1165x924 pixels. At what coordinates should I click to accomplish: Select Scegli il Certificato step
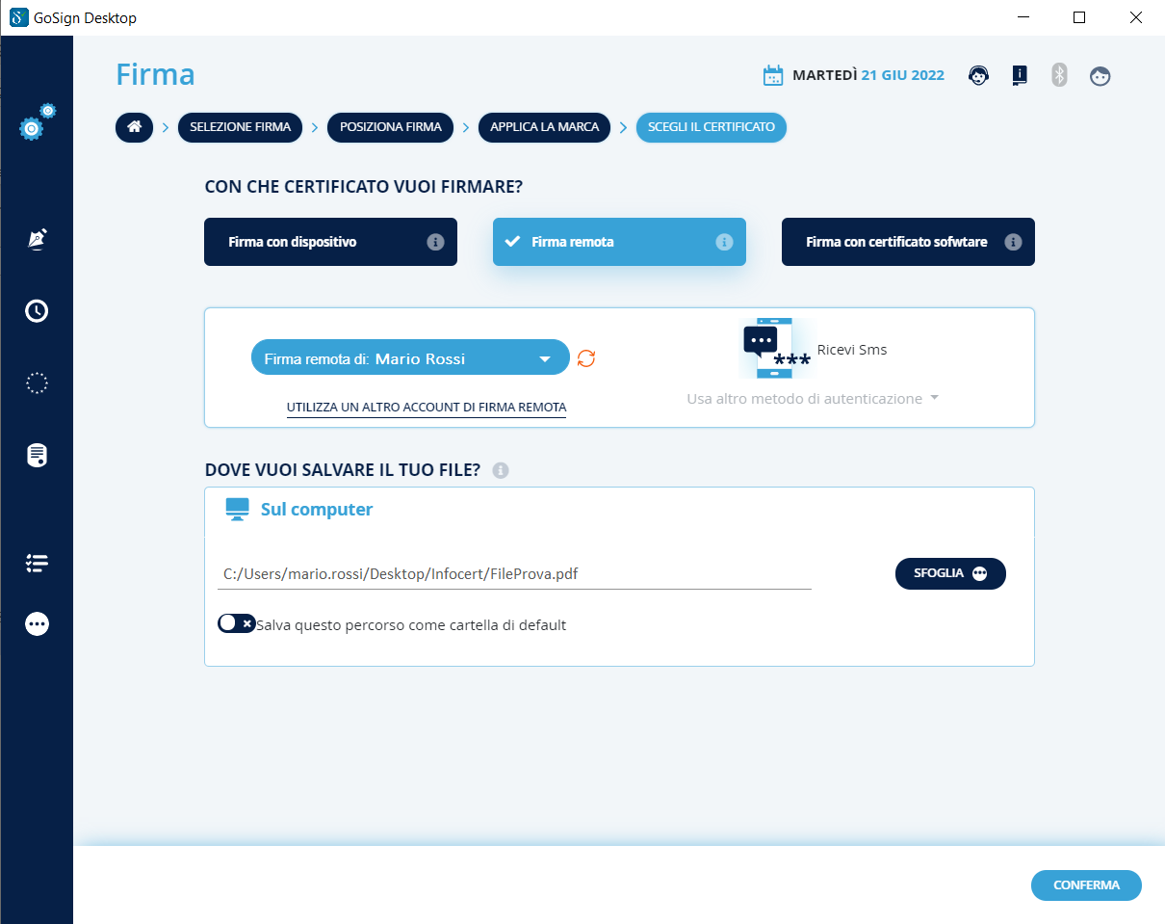coord(712,127)
